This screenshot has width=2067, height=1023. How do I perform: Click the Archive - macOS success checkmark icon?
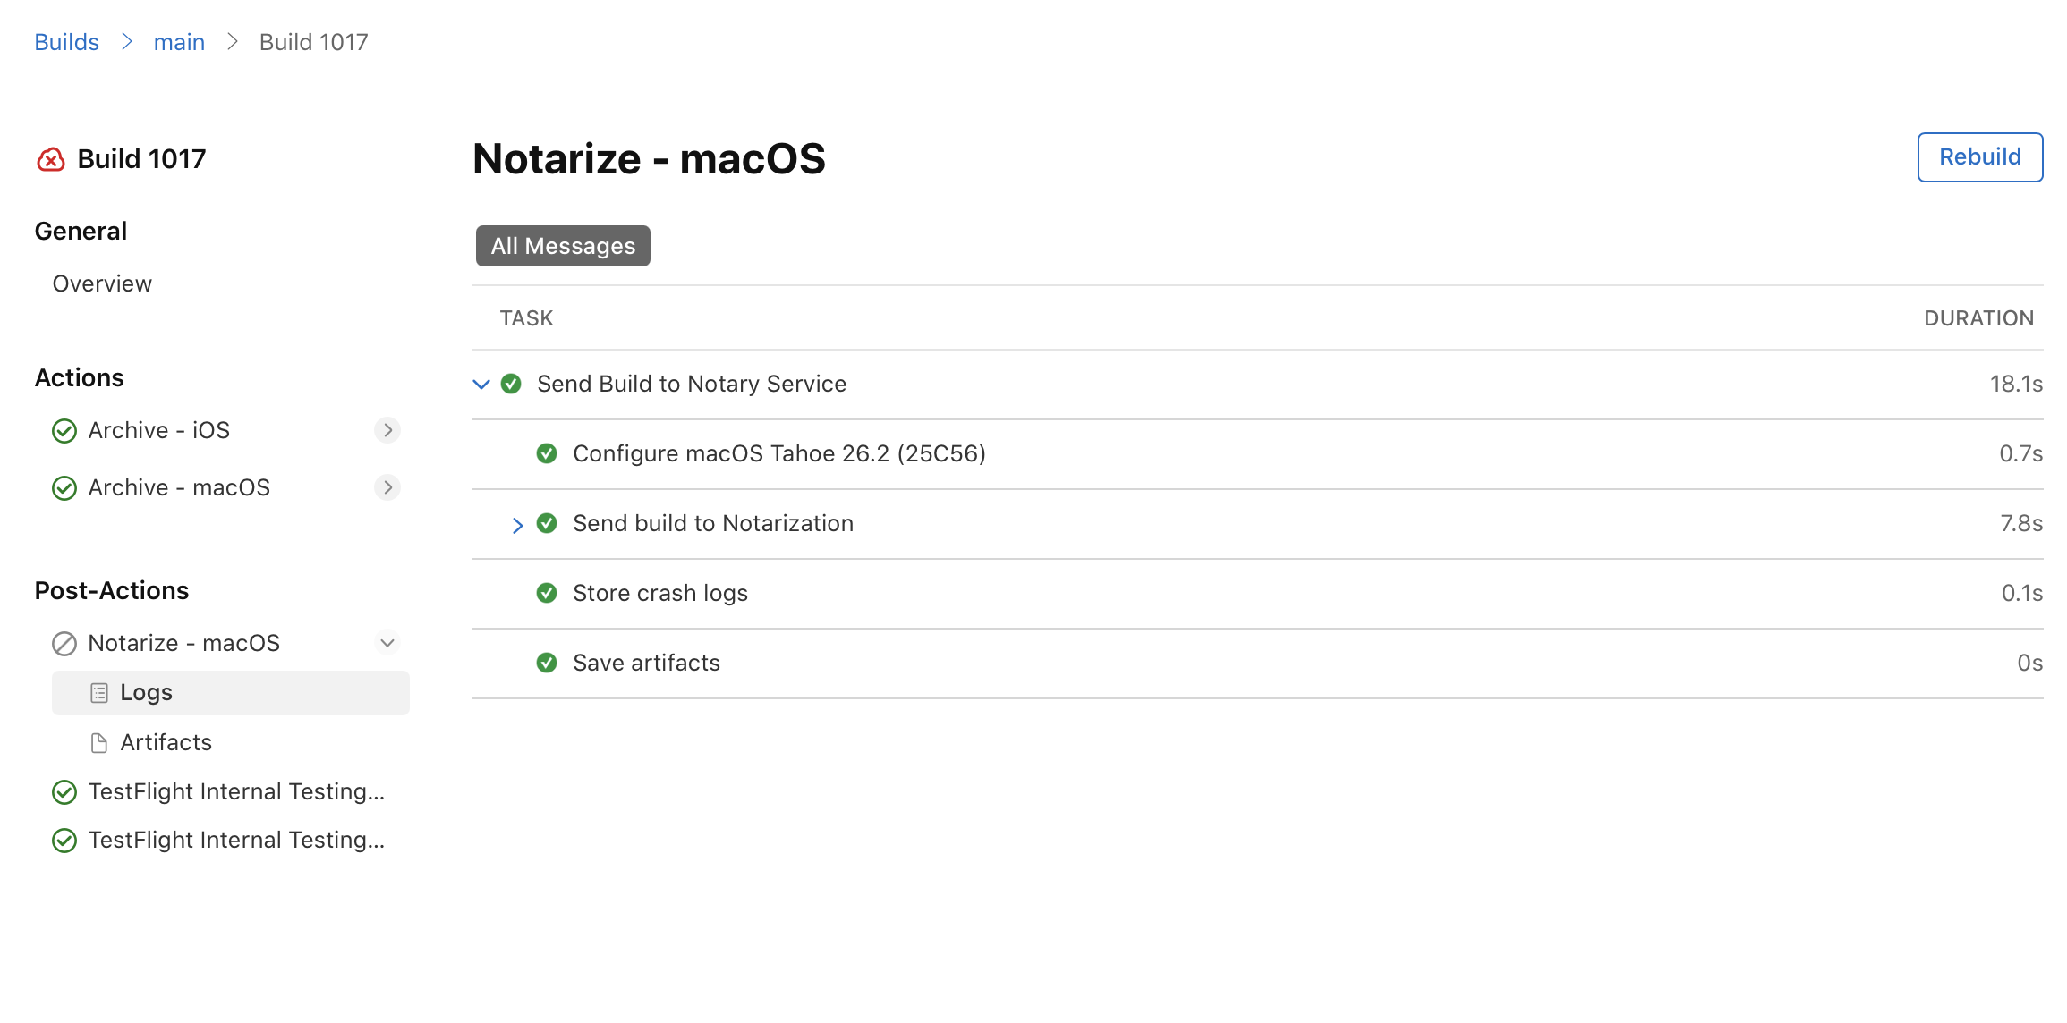point(64,488)
